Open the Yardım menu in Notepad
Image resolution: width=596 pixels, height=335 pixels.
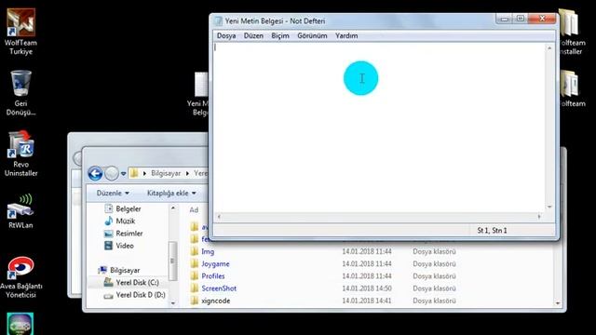(x=346, y=35)
